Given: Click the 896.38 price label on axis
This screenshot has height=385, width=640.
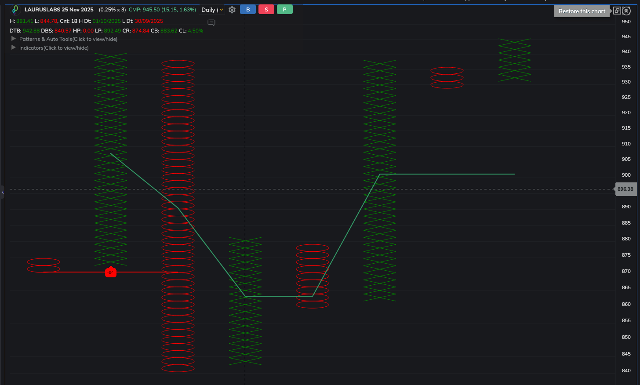Looking at the screenshot, I should (625, 189).
